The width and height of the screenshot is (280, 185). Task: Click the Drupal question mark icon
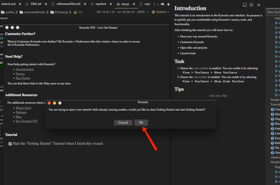[273, 119]
